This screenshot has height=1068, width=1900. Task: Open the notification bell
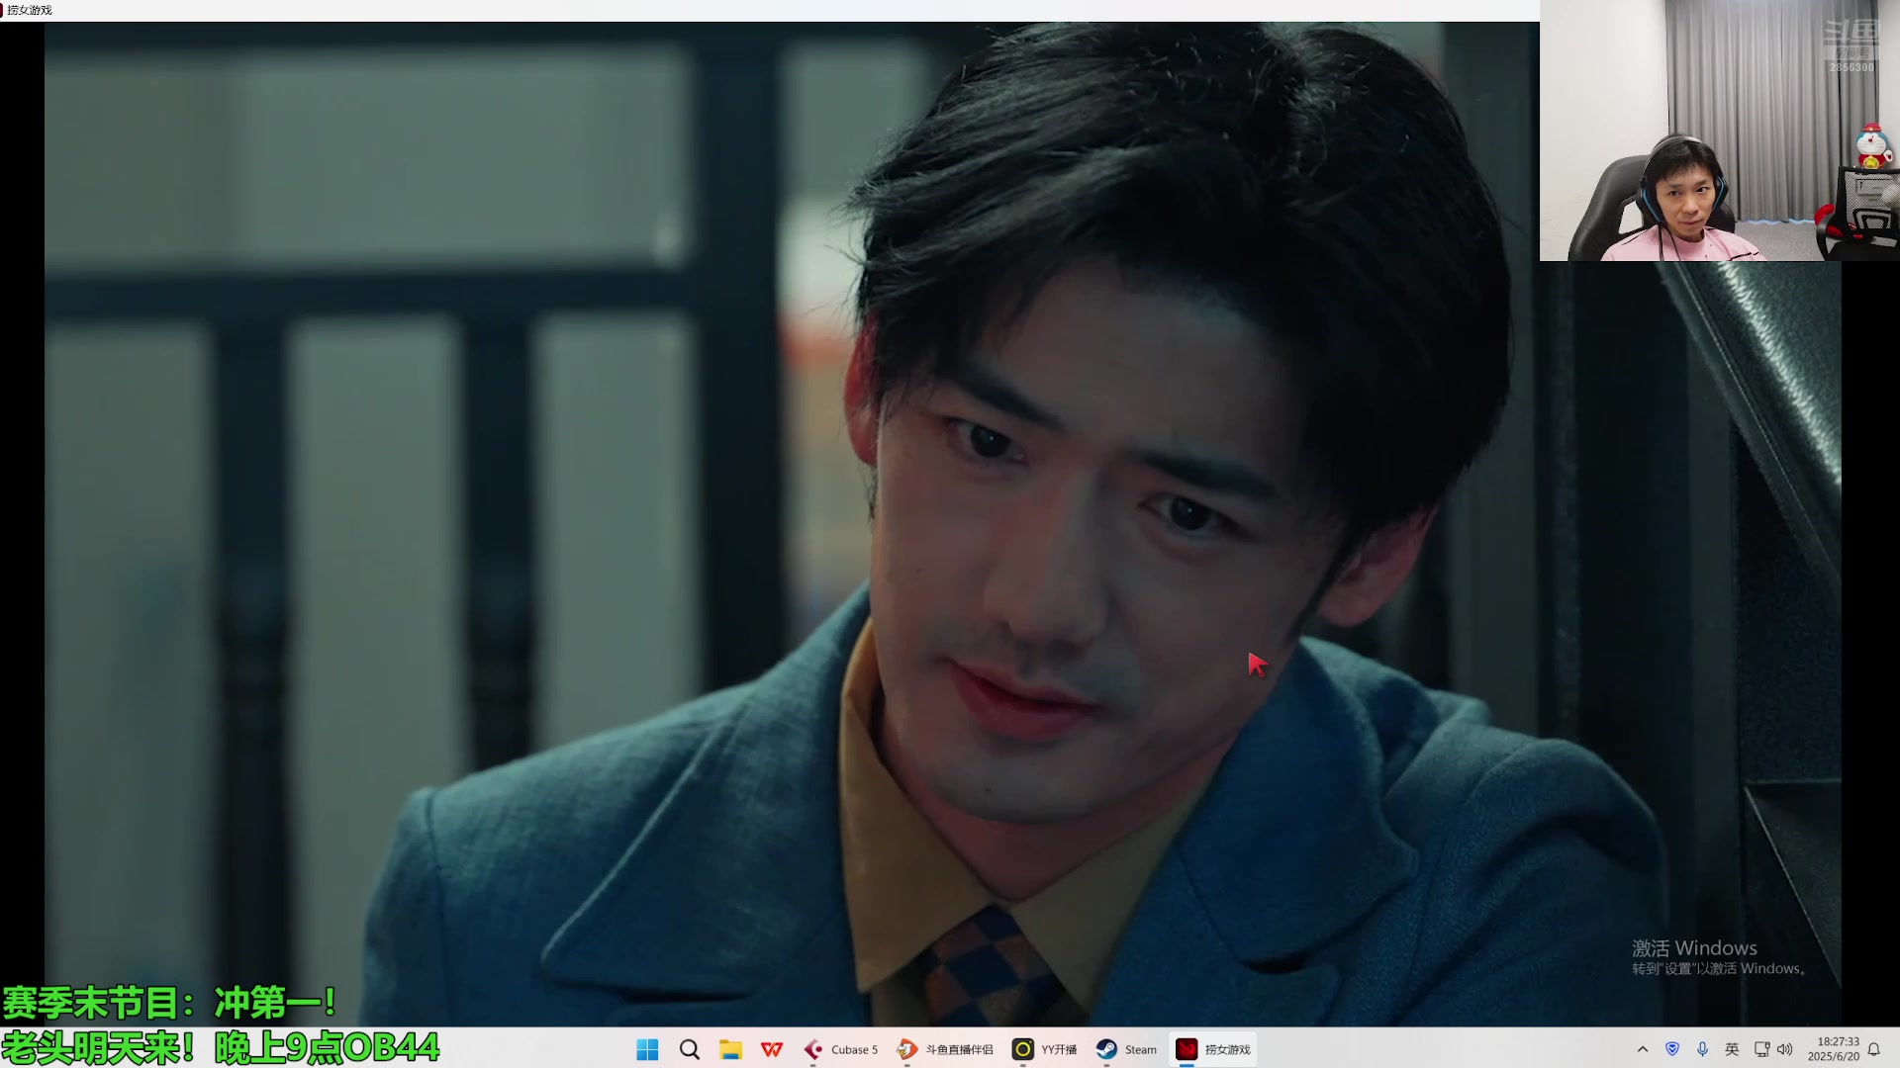(x=1874, y=1049)
